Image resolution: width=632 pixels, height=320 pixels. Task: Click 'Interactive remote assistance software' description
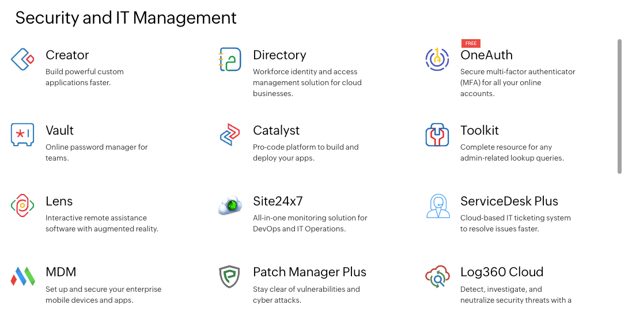point(101,223)
